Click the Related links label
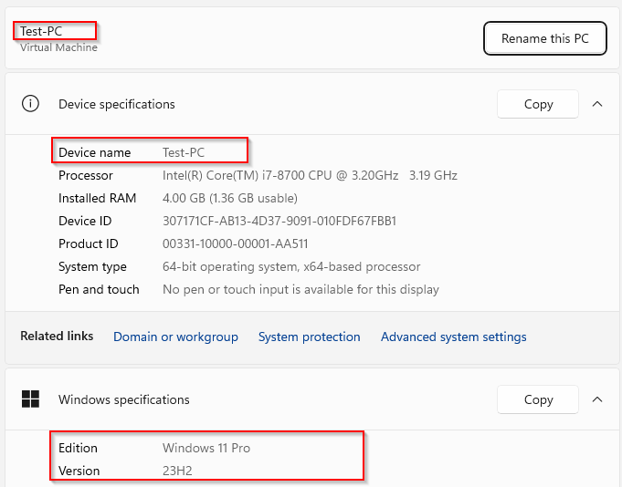 (x=57, y=336)
